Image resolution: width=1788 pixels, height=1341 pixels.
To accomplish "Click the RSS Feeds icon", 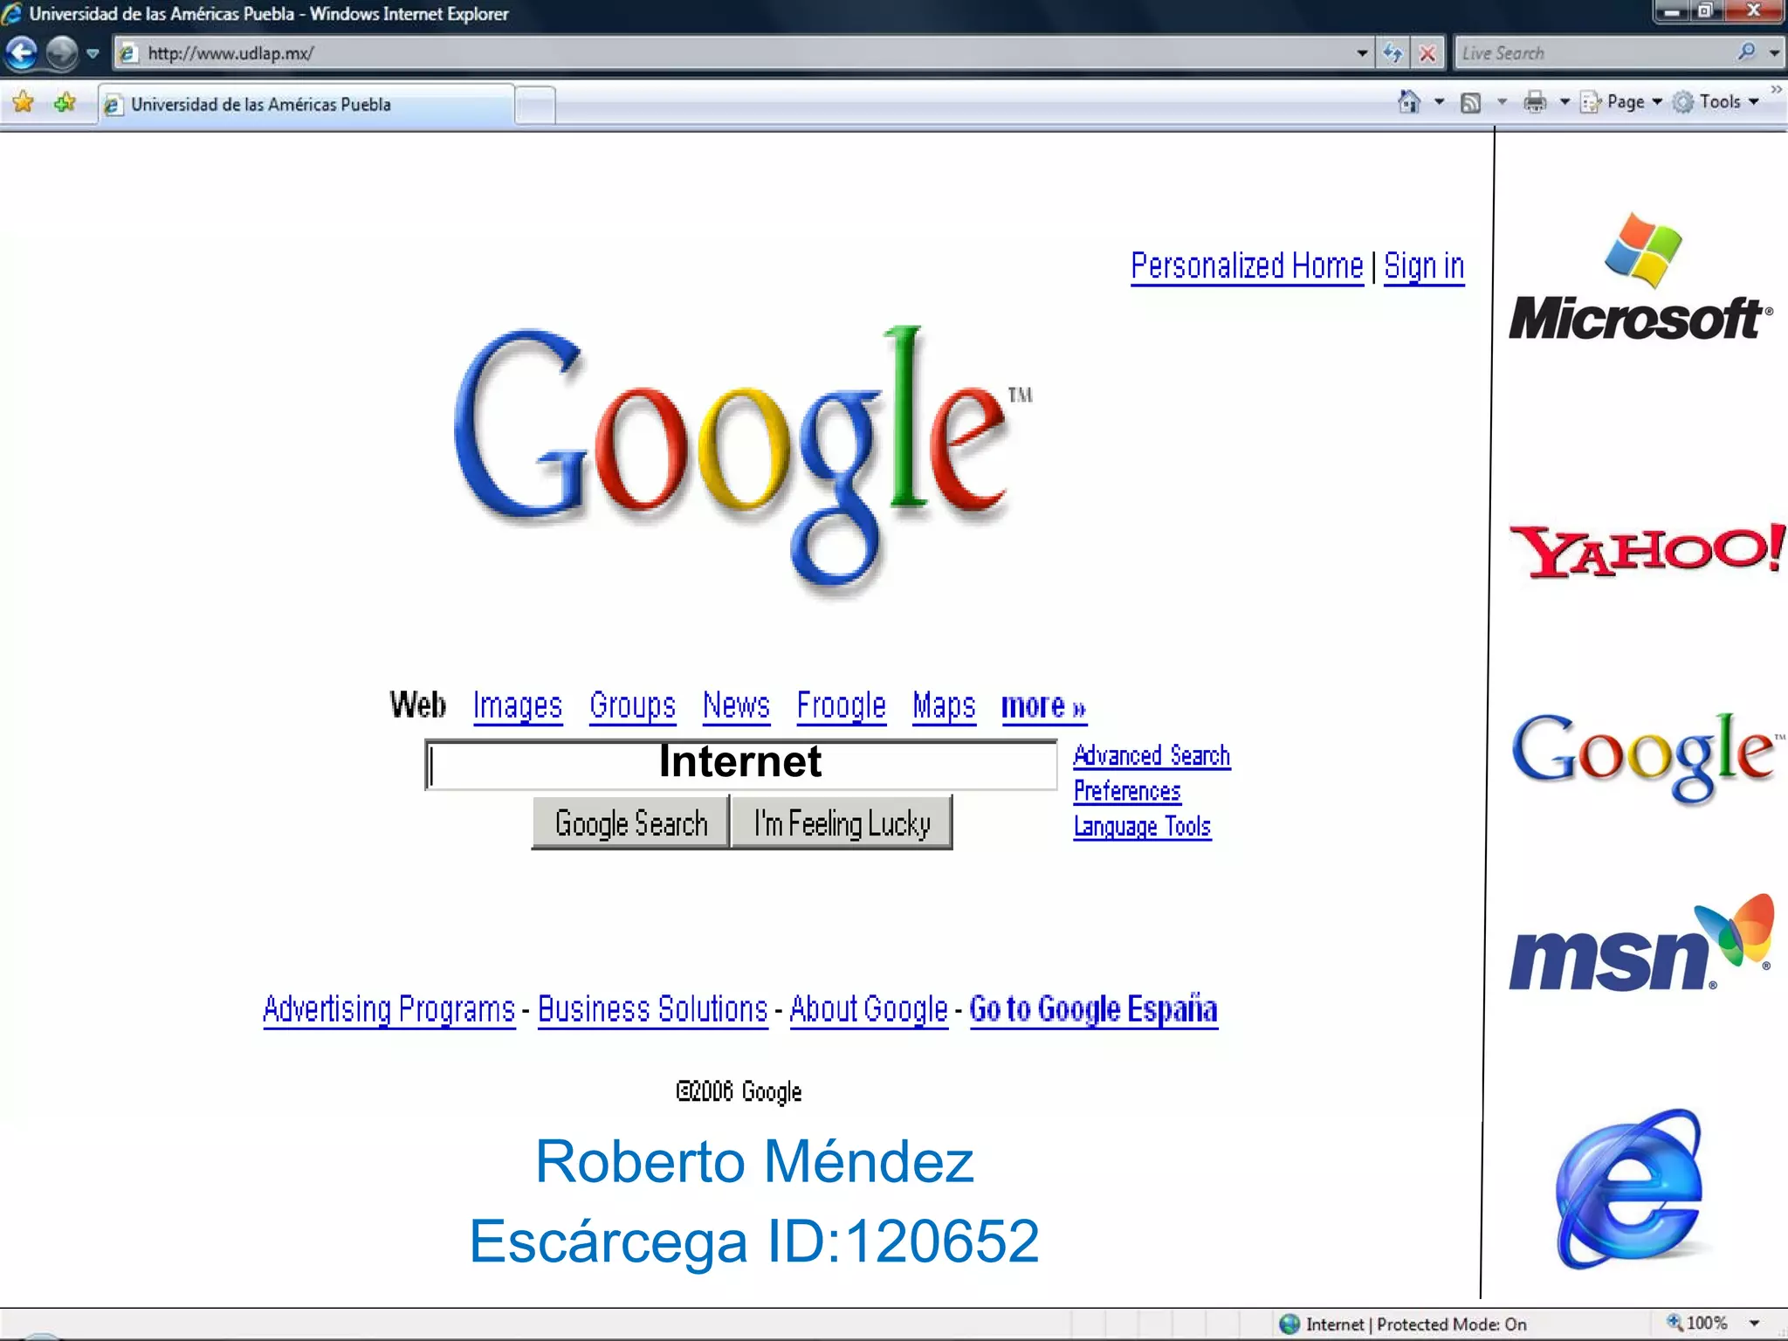I will tap(1471, 102).
